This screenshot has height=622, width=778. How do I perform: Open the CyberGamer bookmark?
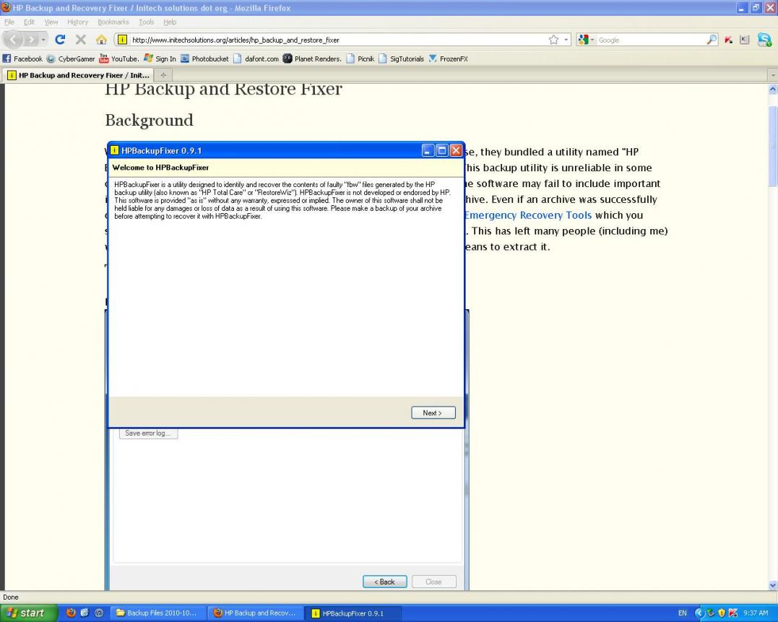[x=71, y=59]
